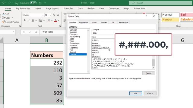Click the Help question mark in dialog

146,16
